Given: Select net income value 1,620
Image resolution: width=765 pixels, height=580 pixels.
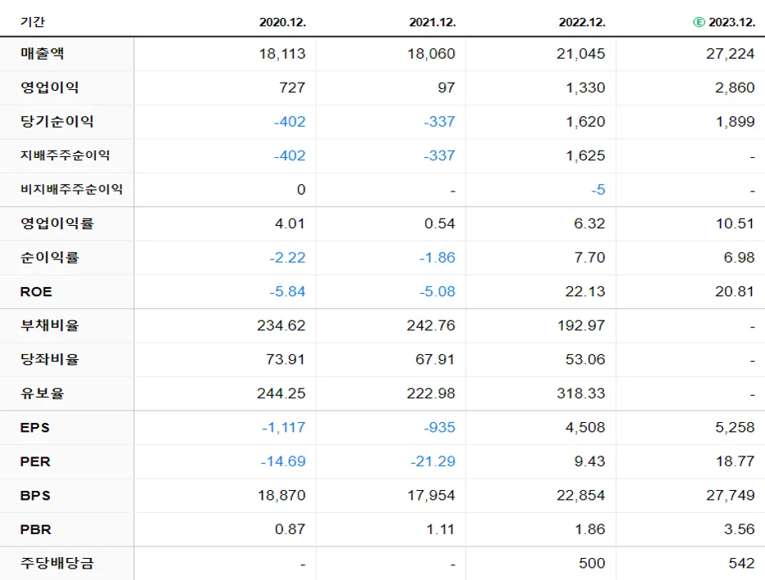Looking at the screenshot, I should pos(586,121).
